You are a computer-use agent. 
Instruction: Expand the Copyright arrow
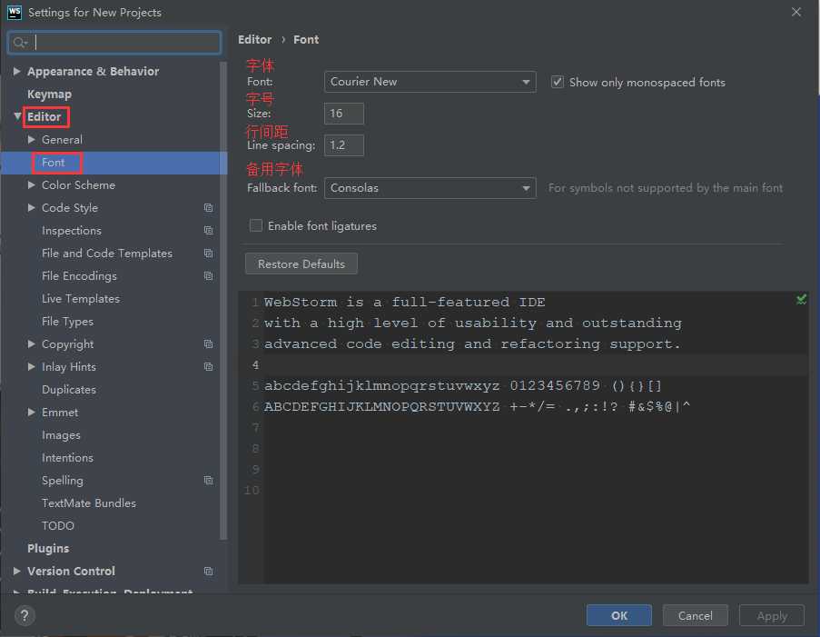[x=32, y=343]
